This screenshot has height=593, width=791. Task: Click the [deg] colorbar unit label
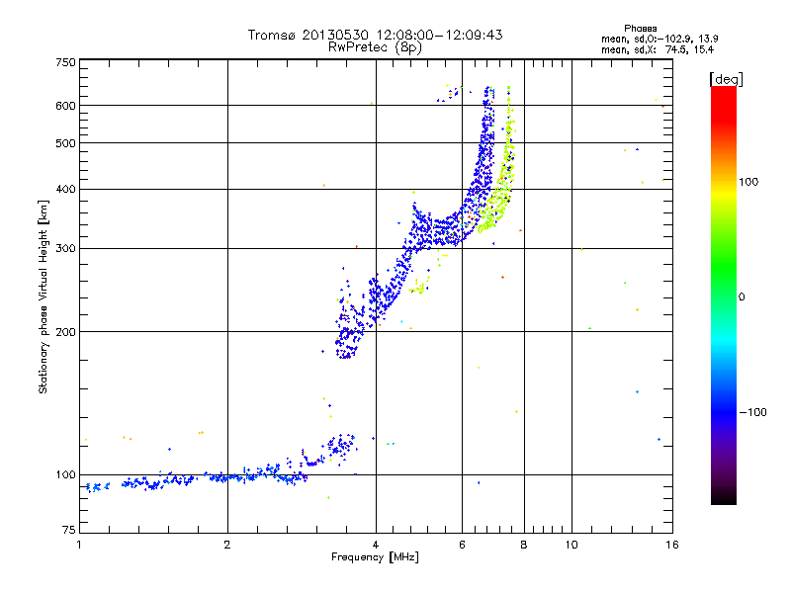(725, 78)
